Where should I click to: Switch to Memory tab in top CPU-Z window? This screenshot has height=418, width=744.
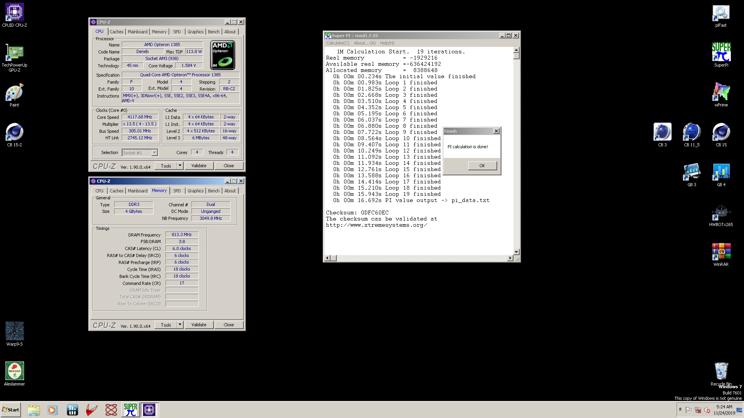coord(159,32)
